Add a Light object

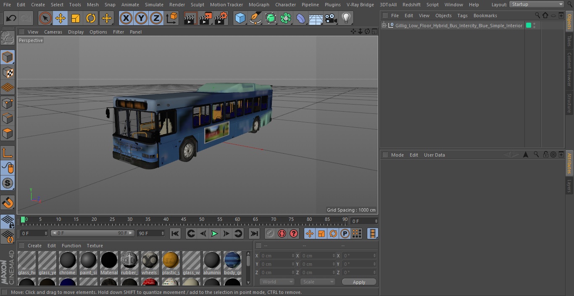click(346, 18)
